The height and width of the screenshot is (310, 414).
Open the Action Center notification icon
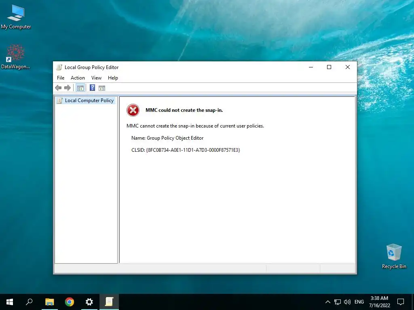click(x=401, y=302)
